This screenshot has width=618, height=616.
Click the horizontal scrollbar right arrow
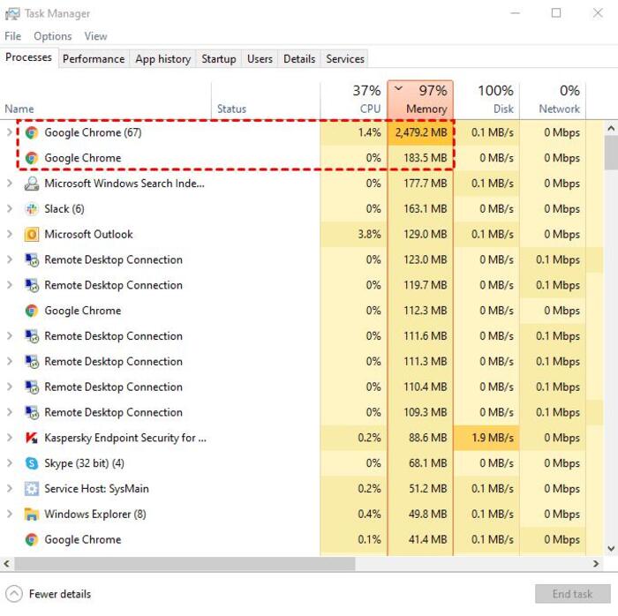pos(596,564)
